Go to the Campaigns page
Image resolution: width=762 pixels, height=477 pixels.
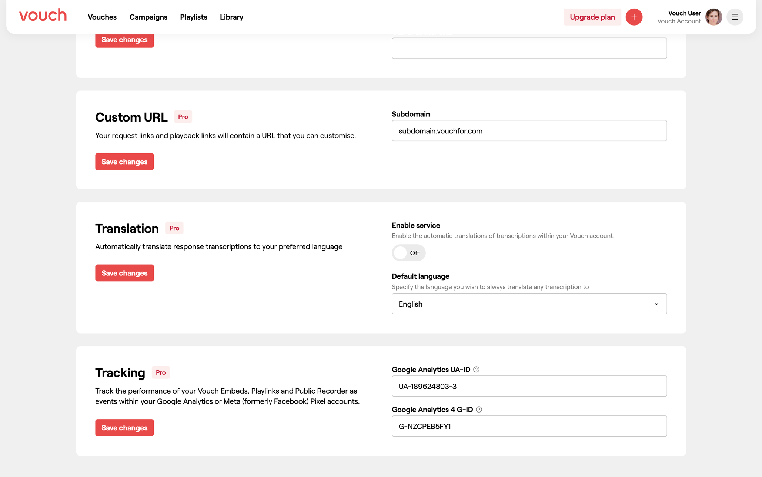[148, 17]
